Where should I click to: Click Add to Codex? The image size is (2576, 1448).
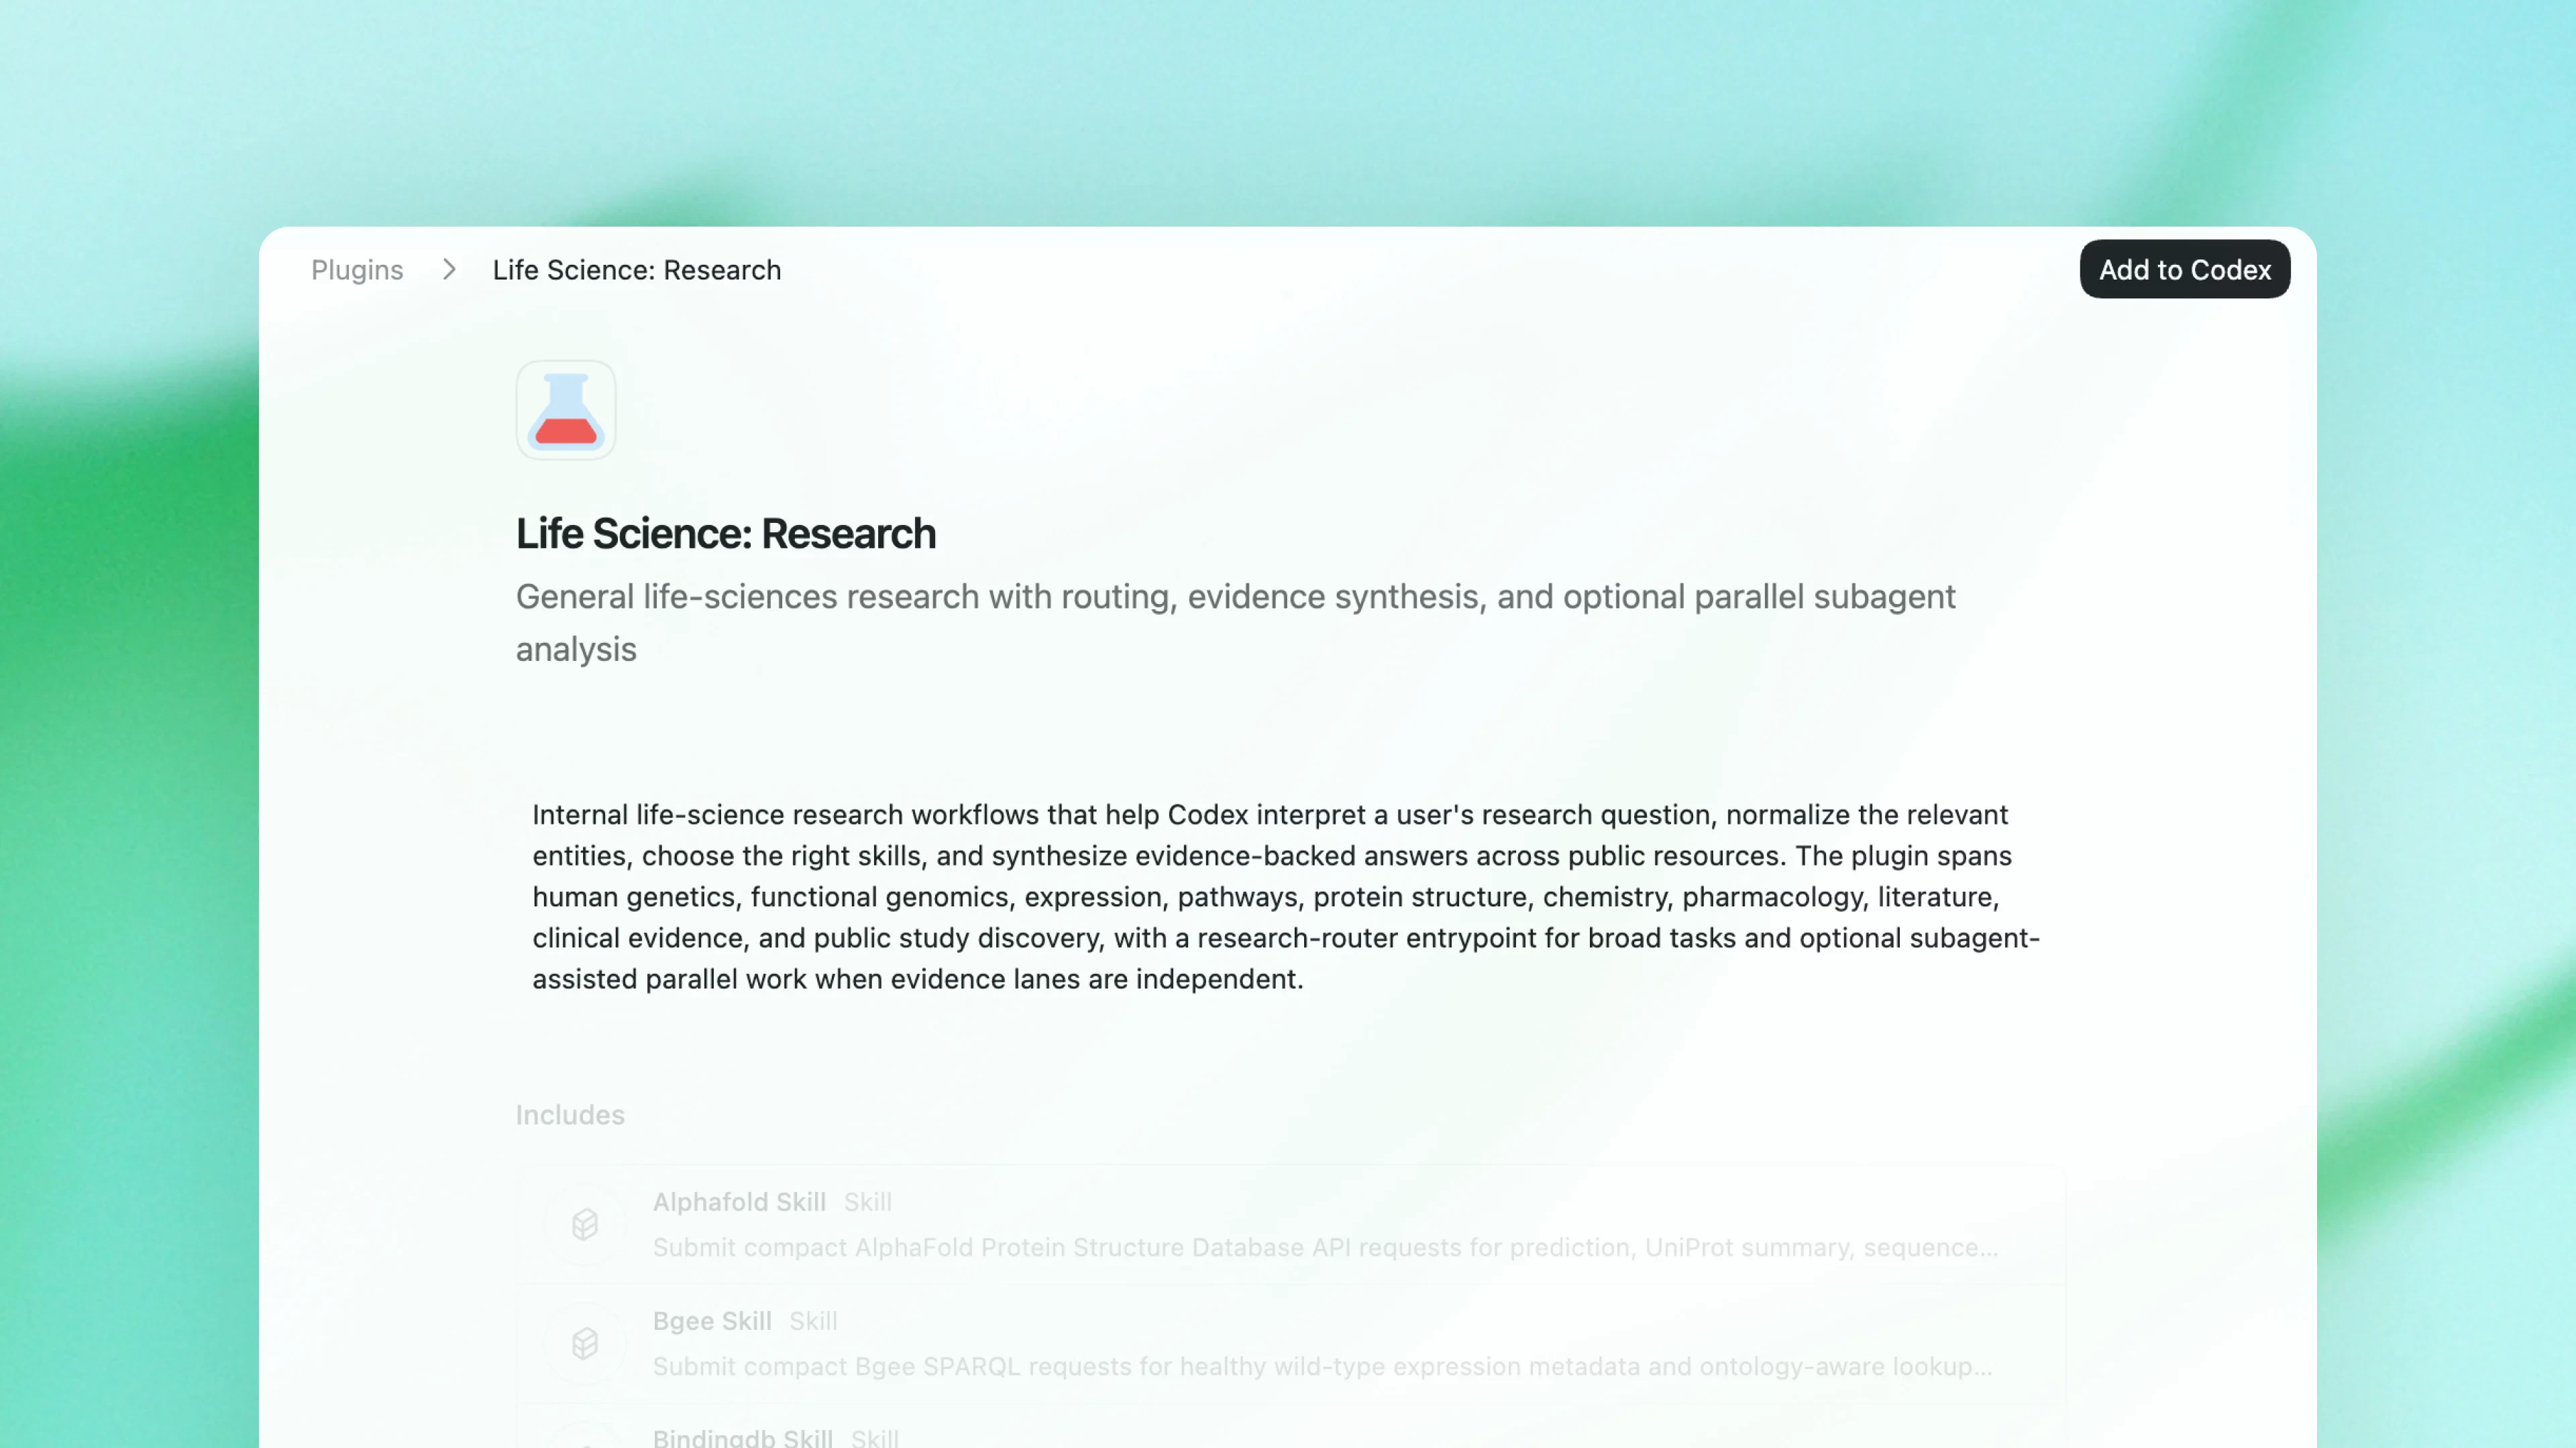pyautogui.click(x=2185, y=269)
